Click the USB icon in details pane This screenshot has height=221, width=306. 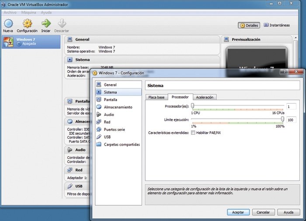click(70, 186)
